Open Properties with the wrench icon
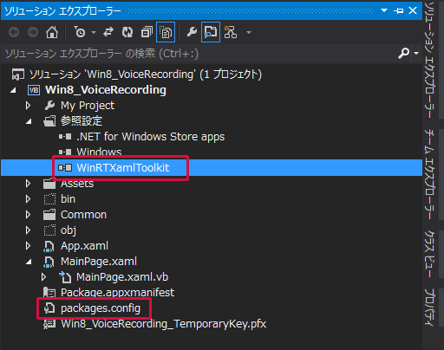 192,32
